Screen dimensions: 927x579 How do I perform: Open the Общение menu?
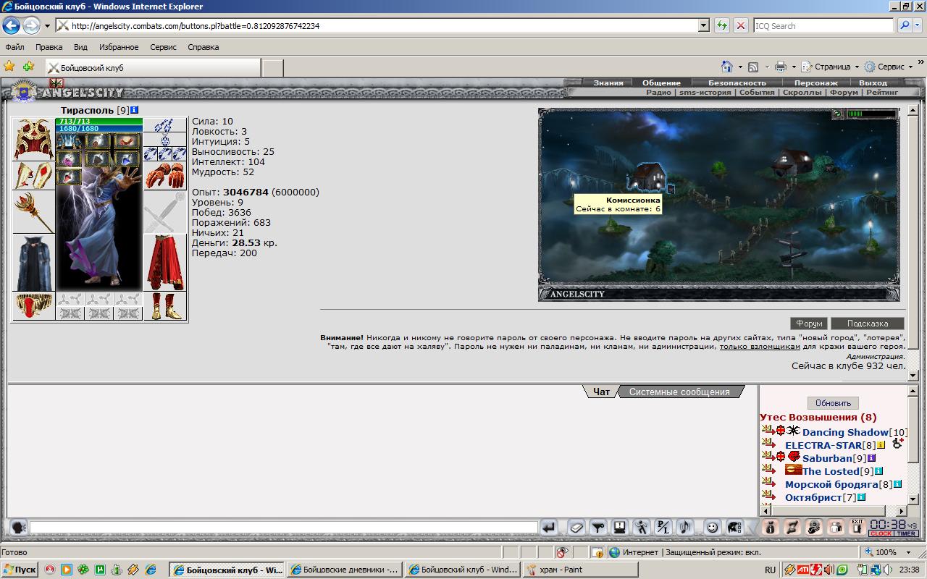tap(661, 83)
